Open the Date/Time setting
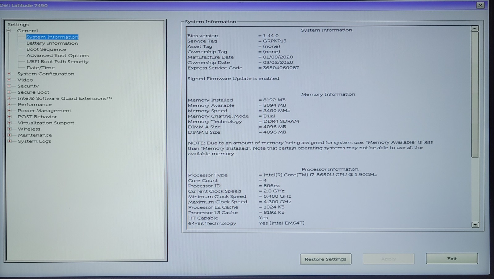 [40, 68]
